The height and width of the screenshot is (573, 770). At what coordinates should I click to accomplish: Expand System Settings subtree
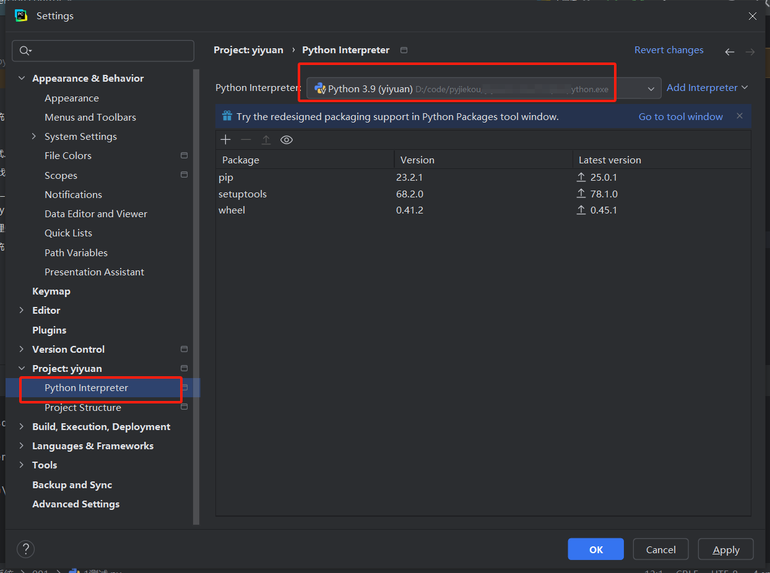34,136
